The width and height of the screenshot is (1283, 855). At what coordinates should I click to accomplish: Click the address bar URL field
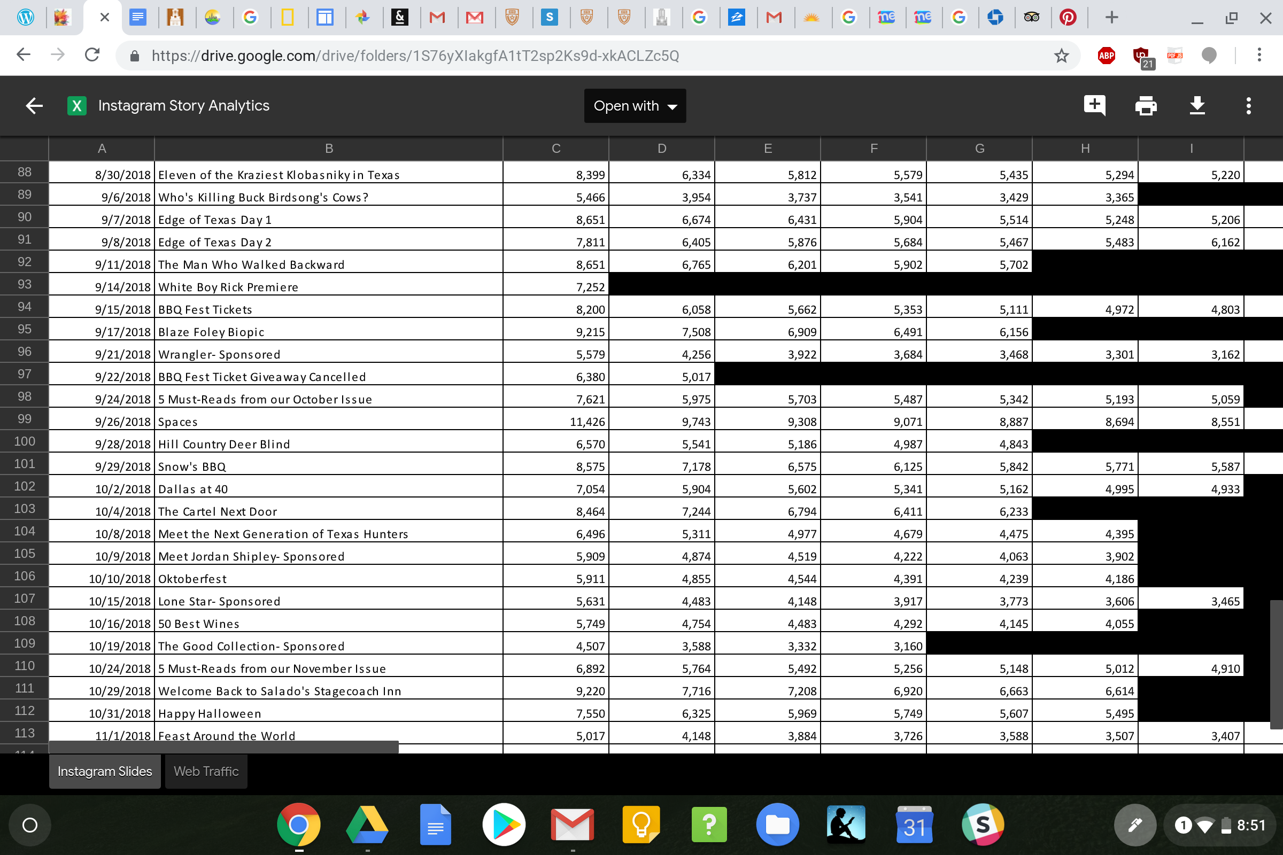pyautogui.click(x=415, y=56)
